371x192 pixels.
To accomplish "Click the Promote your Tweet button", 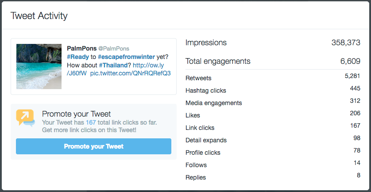I will tap(93, 146).
